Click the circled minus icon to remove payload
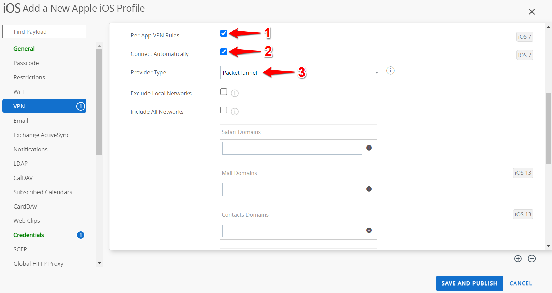The image size is (552, 293). 532,259
